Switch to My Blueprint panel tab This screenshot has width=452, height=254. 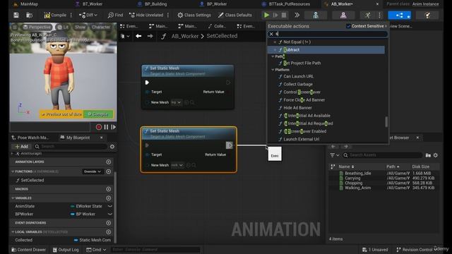coord(78,138)
